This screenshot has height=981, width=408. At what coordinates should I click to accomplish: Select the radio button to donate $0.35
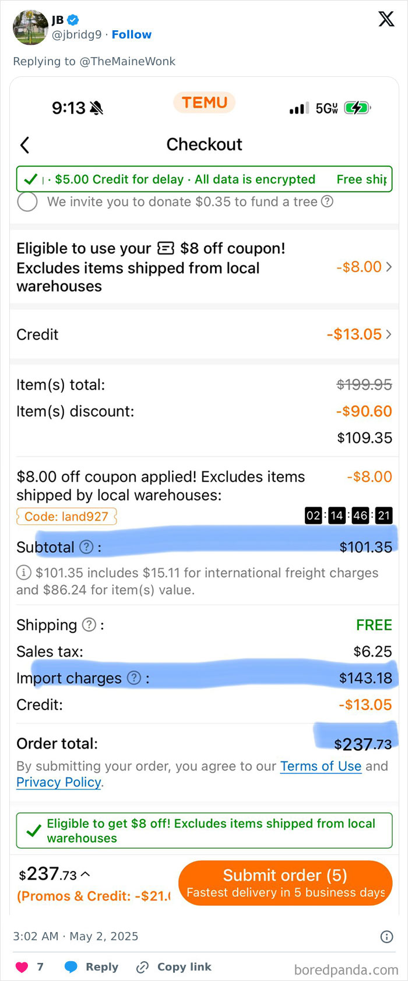pos(27,202)
